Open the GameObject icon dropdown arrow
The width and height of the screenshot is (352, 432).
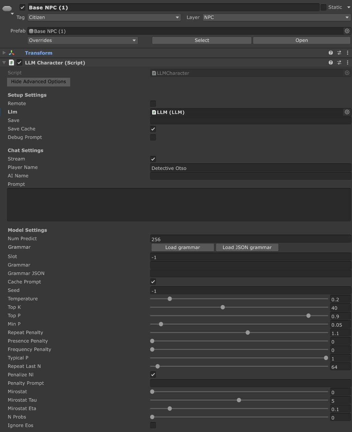click(x=12, y=14)
